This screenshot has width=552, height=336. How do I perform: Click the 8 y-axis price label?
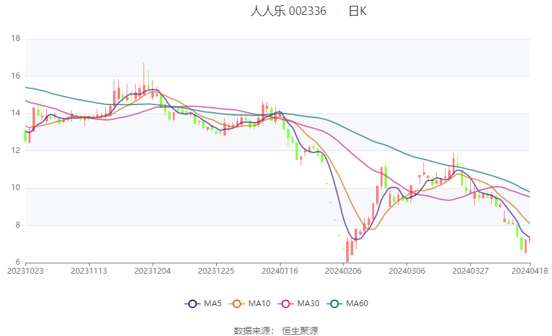coord(18,225)
